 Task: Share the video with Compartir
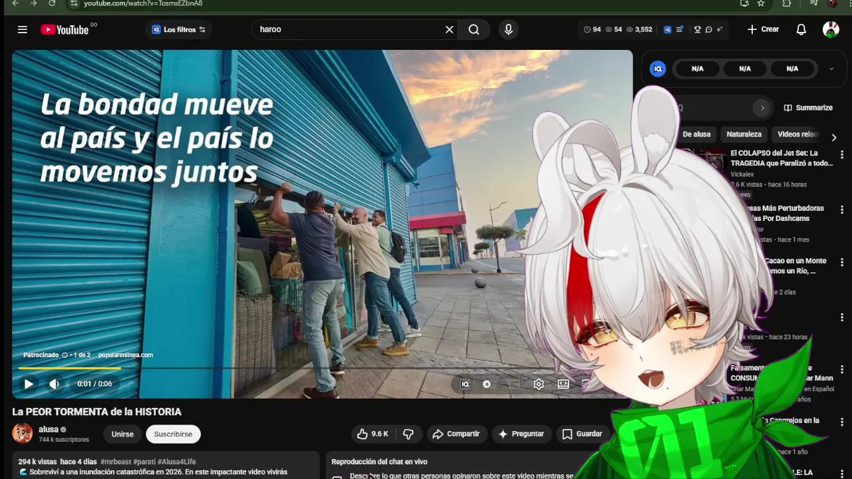(x=457, y=434)
